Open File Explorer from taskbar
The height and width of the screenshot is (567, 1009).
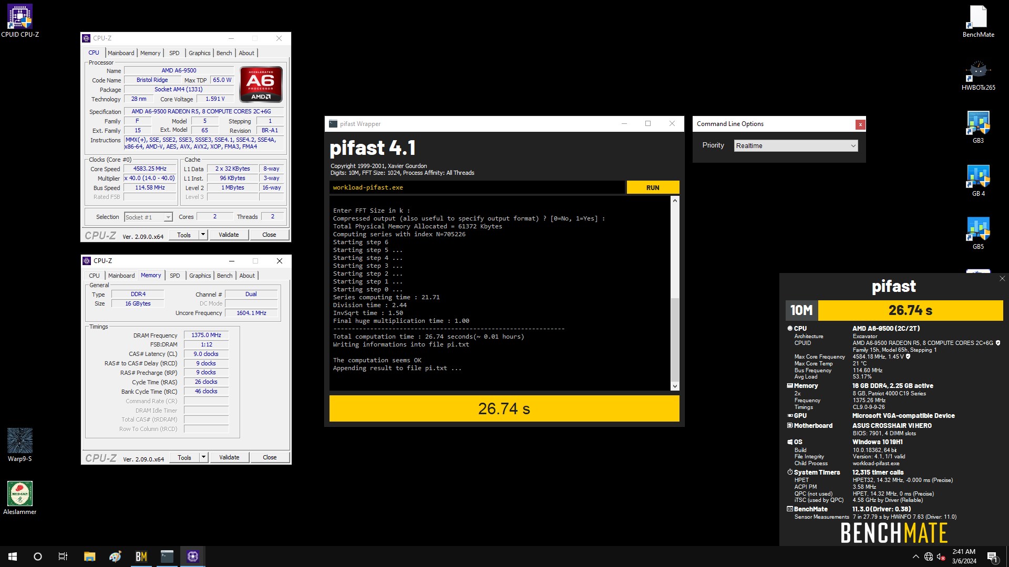89,556
